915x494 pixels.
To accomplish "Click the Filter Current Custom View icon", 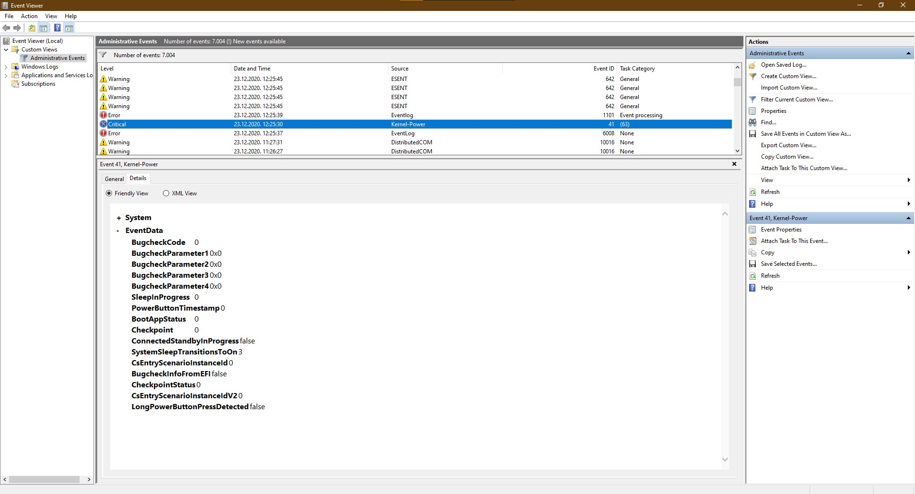I will pyautogui.click(x=752, y=100).
